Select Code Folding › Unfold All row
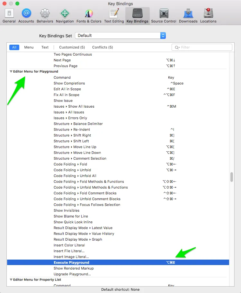241x293 pixels. coord(118,176)
